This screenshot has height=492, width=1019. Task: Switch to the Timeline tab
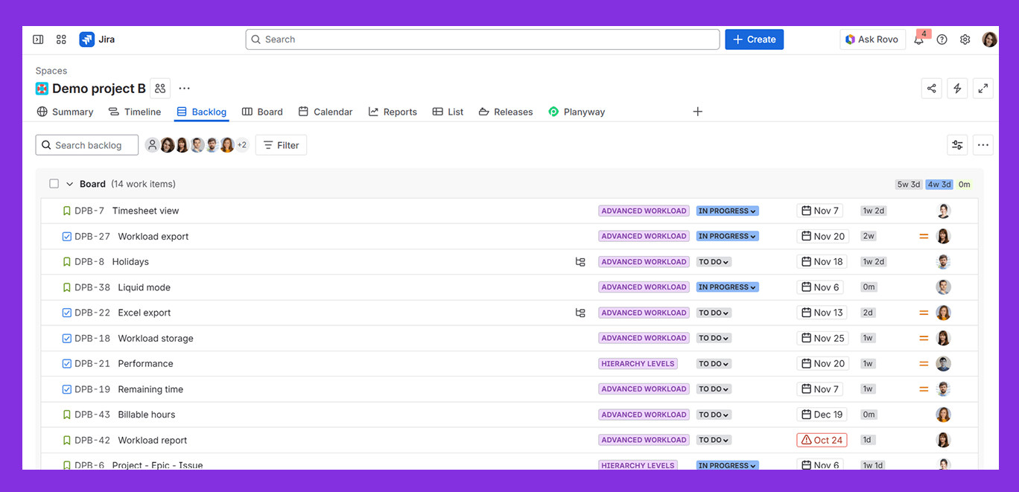coord(135,112)
